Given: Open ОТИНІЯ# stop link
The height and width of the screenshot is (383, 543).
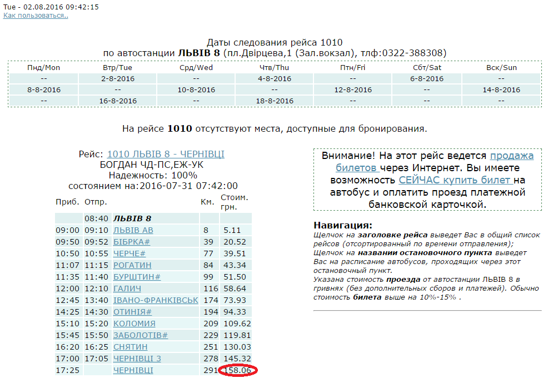Looking at the screenshot, I should click(132, 312).
